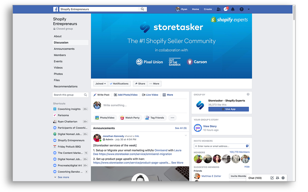
Task: Open the notifications bell icon
Action: pyautogui.click(x=233, y=9)
